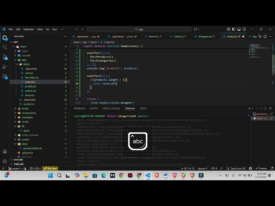Open the Manage gear icon
275x206 pixels.
[5, 161]
